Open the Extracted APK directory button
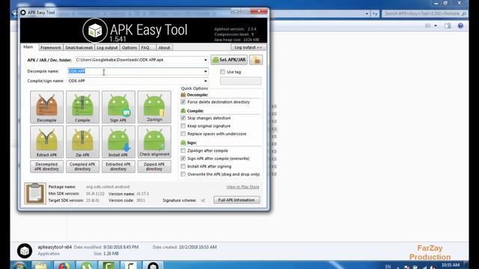Viewport: 479px width, 269px height. tap(118, 167)
